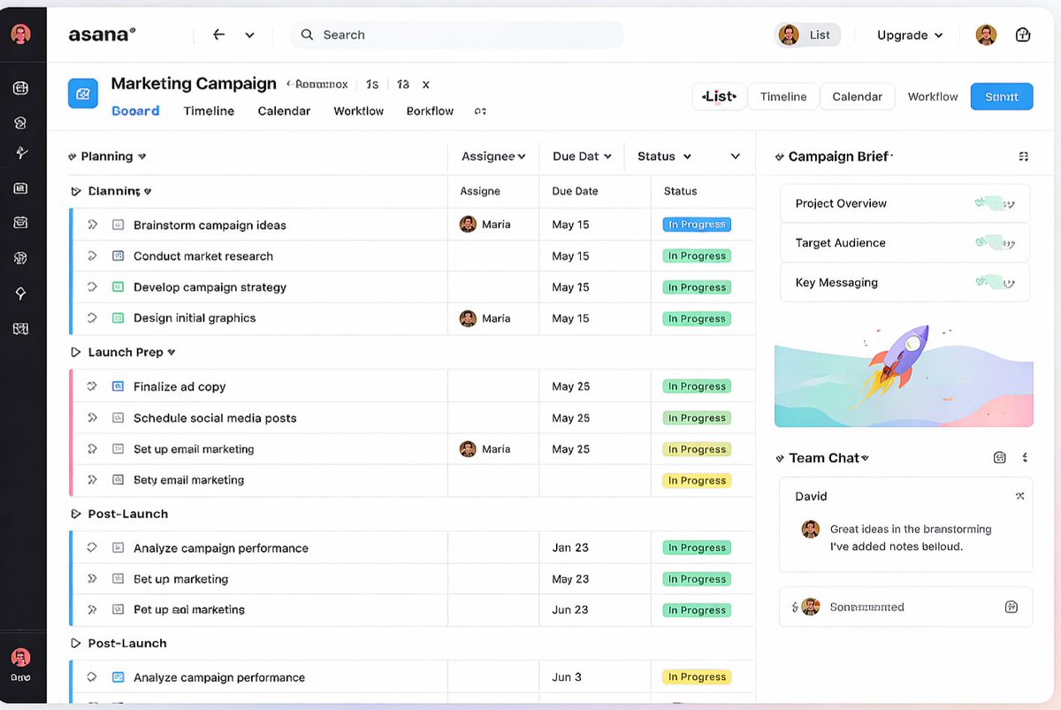Click the back arrow in top bar
Screen dimensions: 1061x710
pos(219,34)
